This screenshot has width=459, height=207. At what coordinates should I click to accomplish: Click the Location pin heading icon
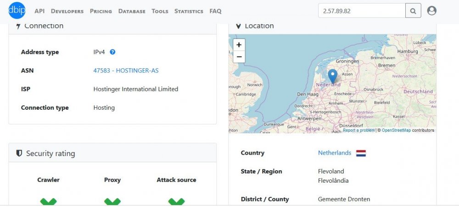tap(238, 26)
